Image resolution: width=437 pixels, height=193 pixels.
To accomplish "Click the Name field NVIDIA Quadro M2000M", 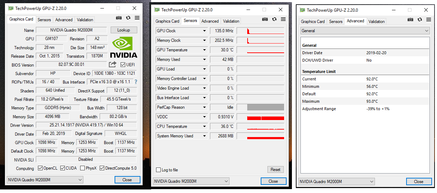I will point(71,30).
